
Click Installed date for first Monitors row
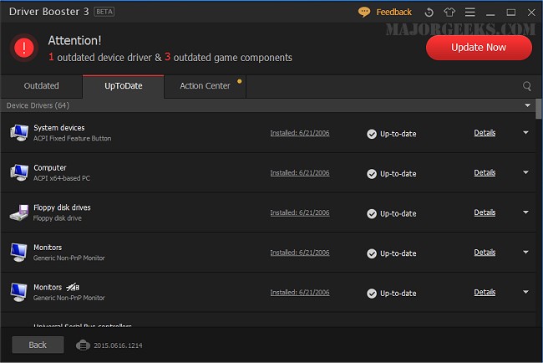click(x=300, y=253)
